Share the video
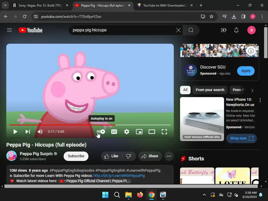This screenshot has height=201, width=268. point(150,156)
